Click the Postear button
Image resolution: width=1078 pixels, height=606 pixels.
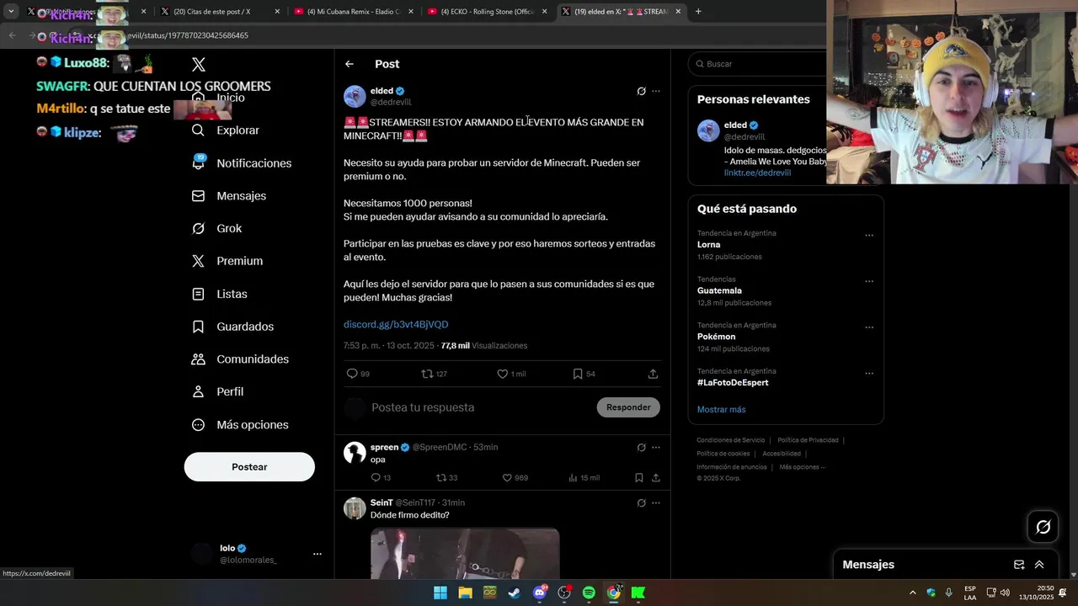pos(249,467)
